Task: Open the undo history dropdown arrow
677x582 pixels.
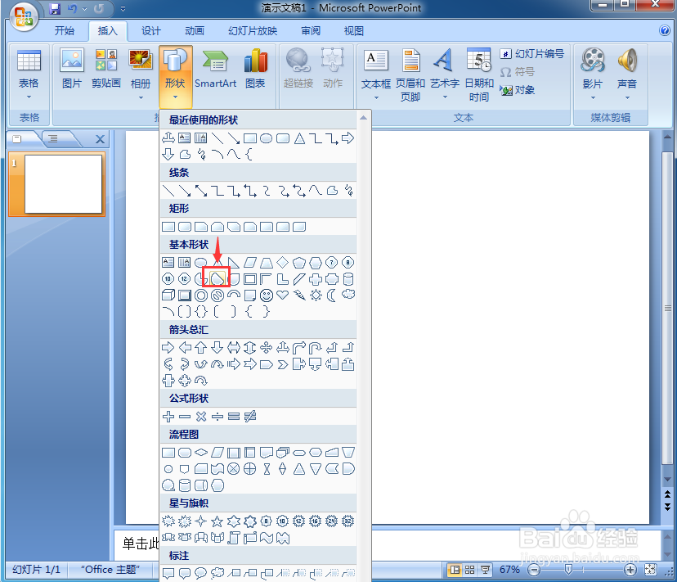Action: [85, 9]
